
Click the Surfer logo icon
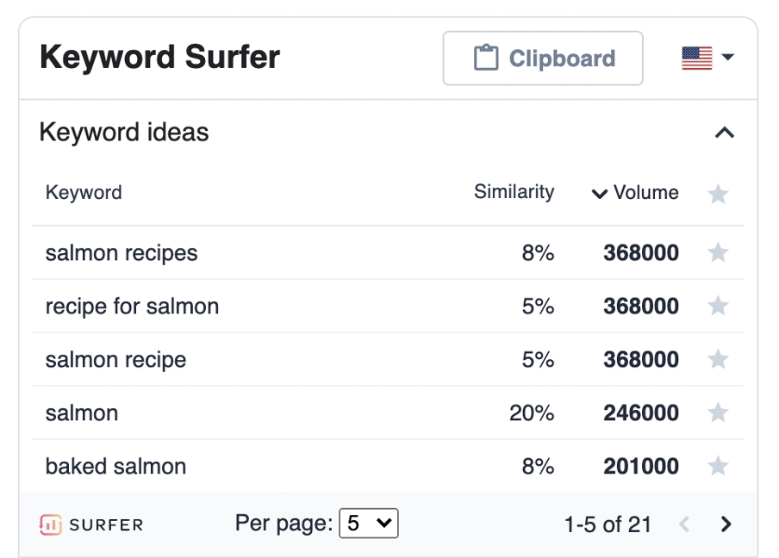pos(51,524)
